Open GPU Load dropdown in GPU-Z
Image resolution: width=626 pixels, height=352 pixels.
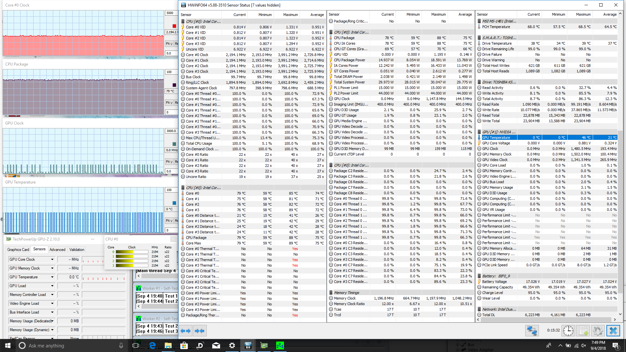click(x=52, y=286)
